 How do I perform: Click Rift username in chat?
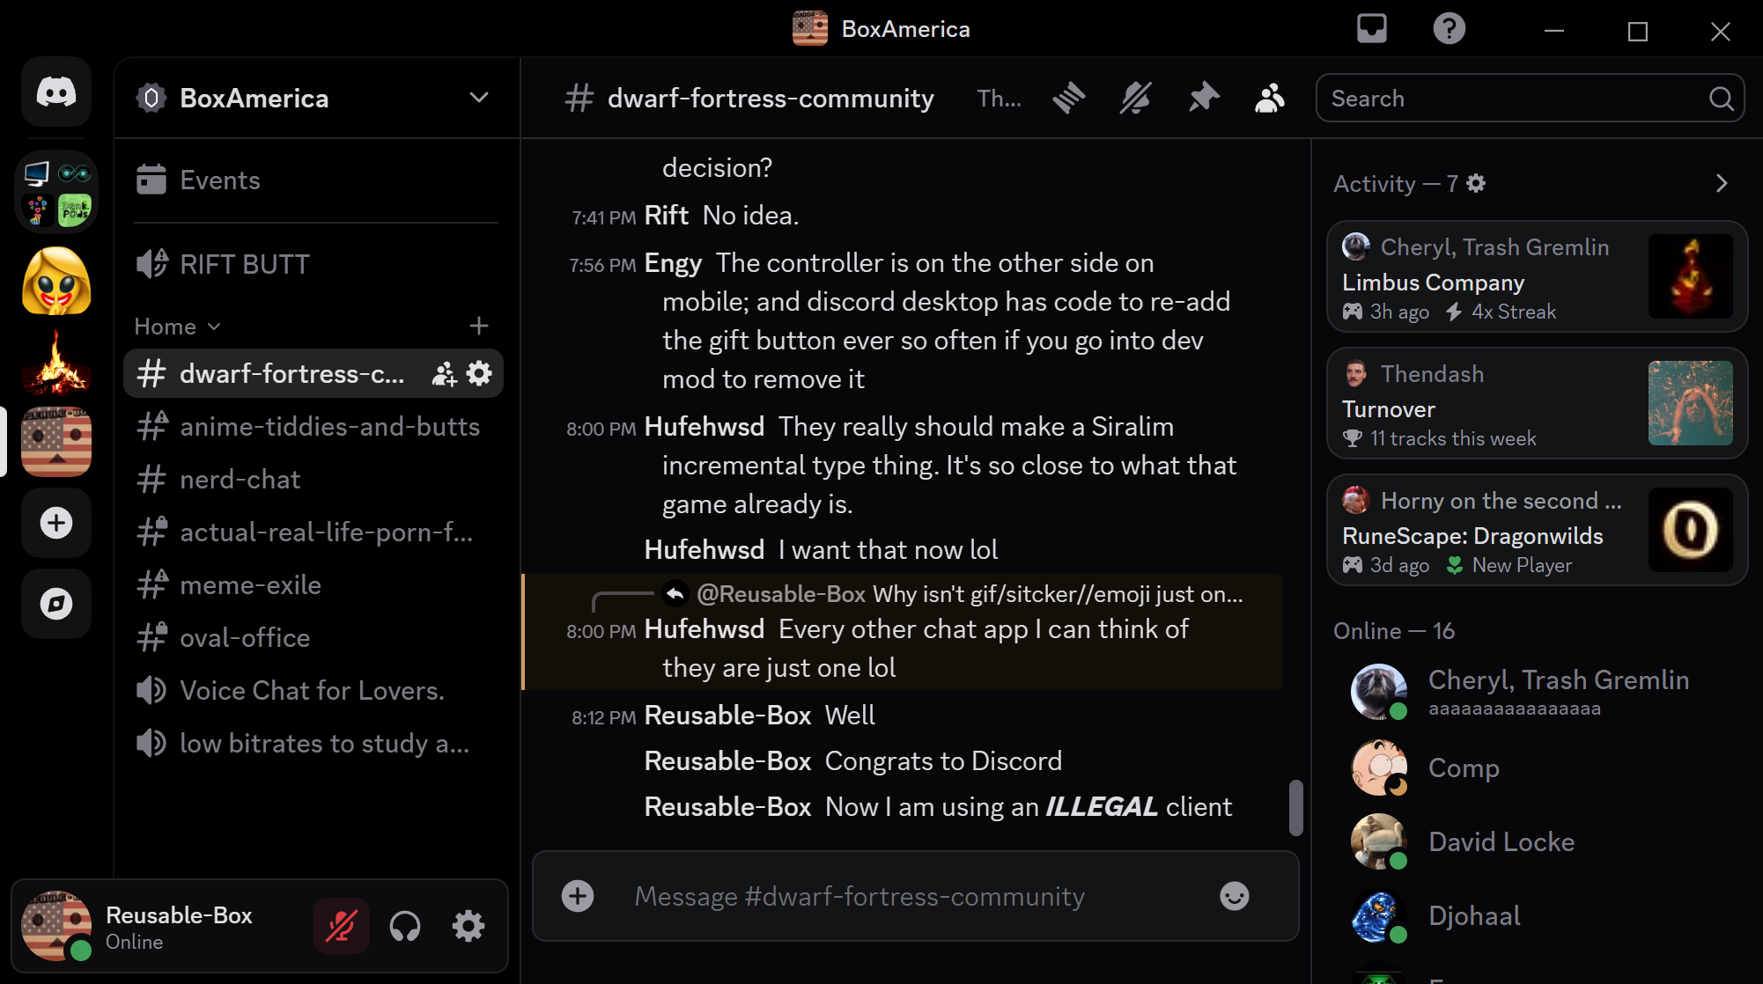click(666, 216)
